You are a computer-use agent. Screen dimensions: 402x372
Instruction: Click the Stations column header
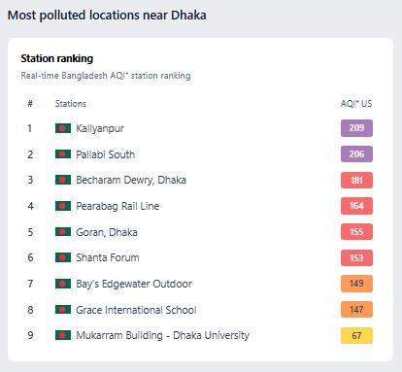point(71,104)
